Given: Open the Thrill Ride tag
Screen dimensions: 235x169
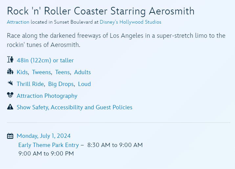Looking at the screenshot, I should (x=30, y=84).
